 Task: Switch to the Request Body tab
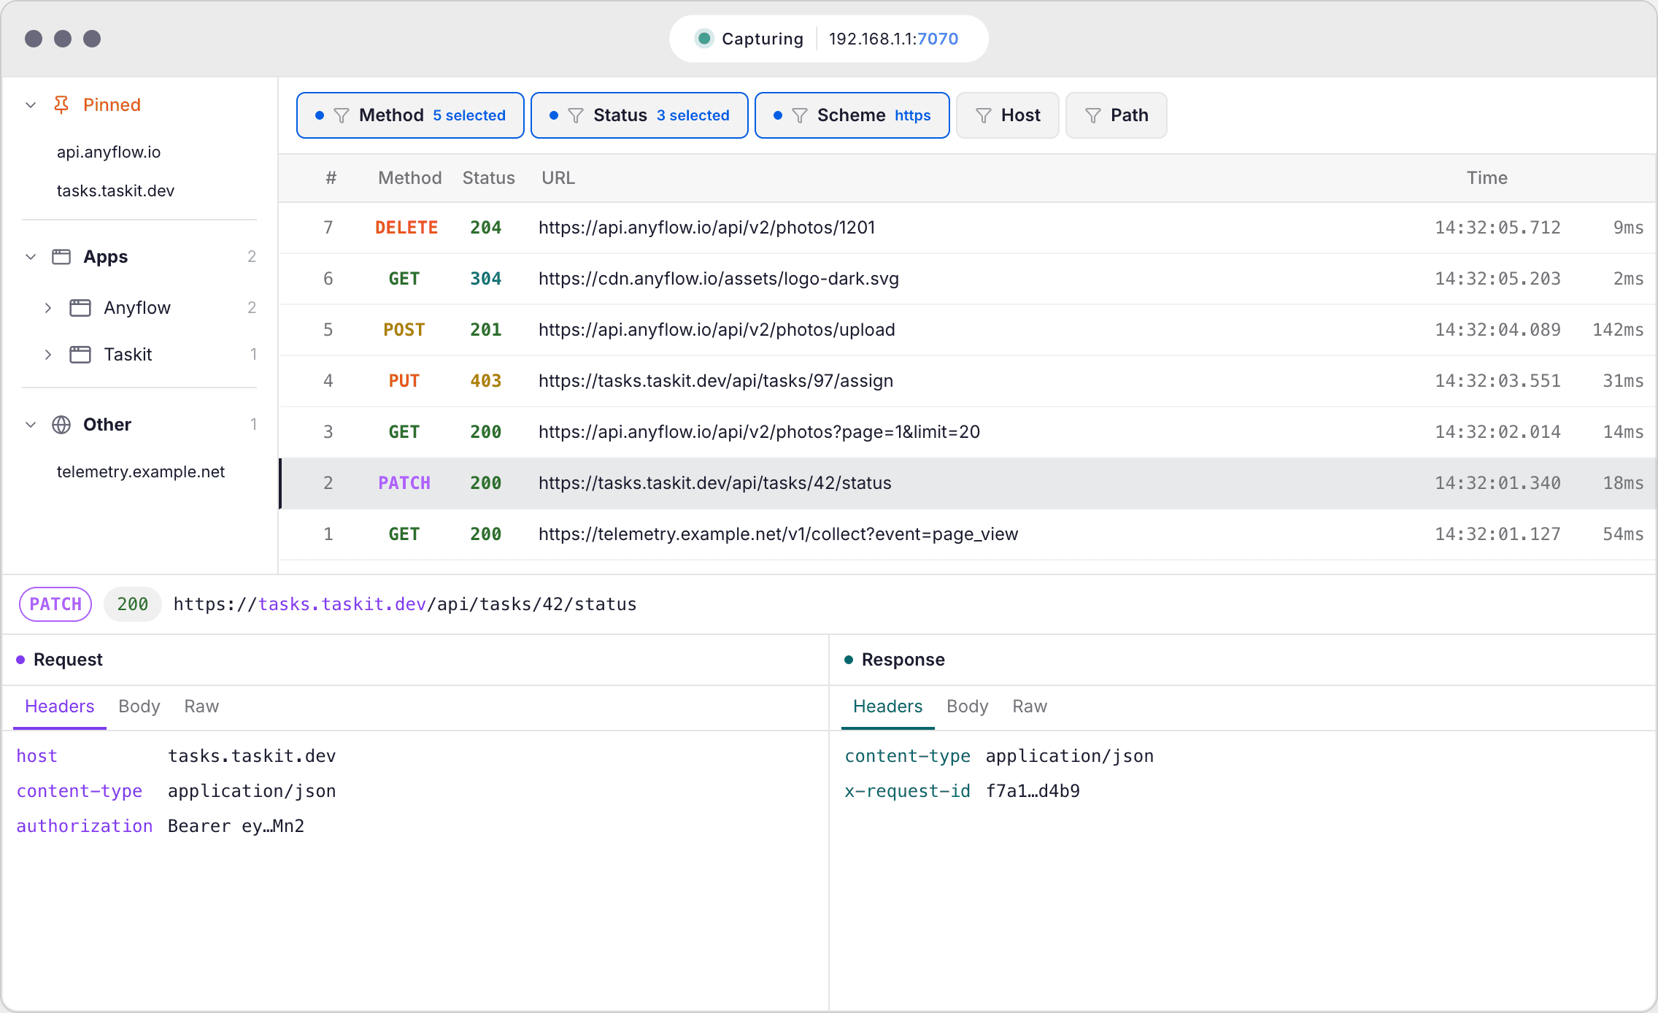point(139,706)
